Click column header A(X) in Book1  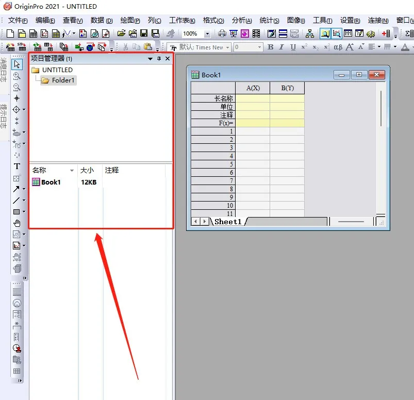tap(253, 88)
